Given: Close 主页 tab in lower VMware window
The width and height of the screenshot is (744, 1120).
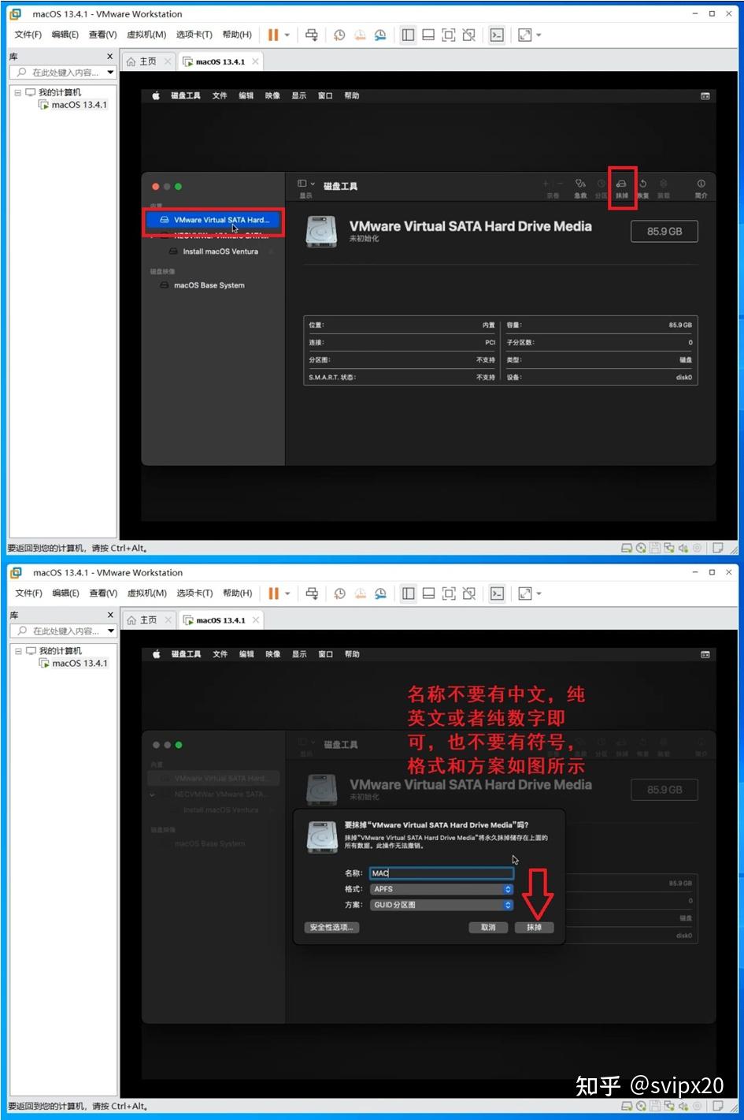Looking at the screenshot, I should point(168,620).
